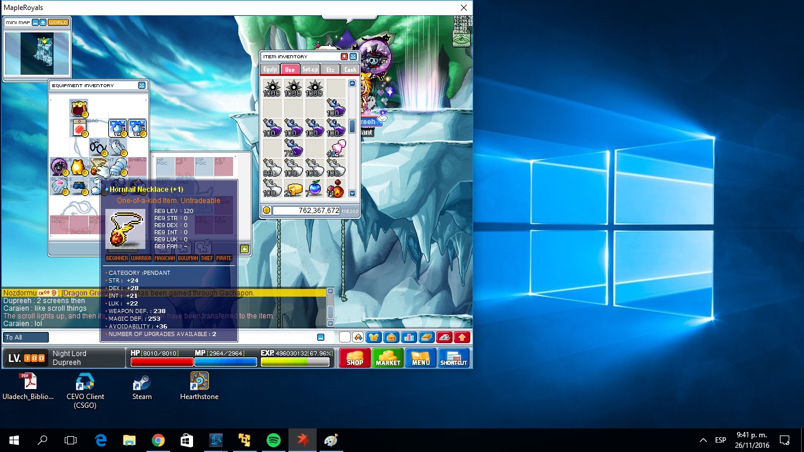The height and width of the screenshot is (452, 804).
Task: Click the chat input field
Action: (x=182, y=337)
